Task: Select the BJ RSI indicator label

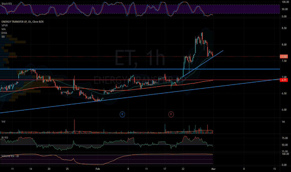Action: (x=5, y=138)
